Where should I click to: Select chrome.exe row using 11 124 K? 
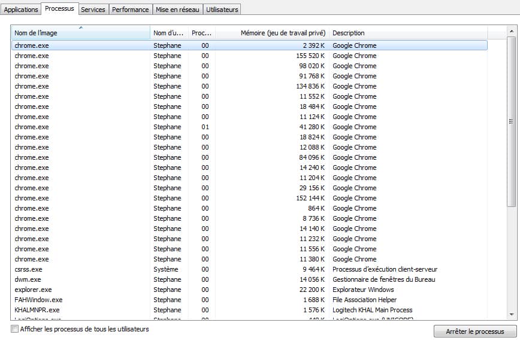[x=249, y=117]
